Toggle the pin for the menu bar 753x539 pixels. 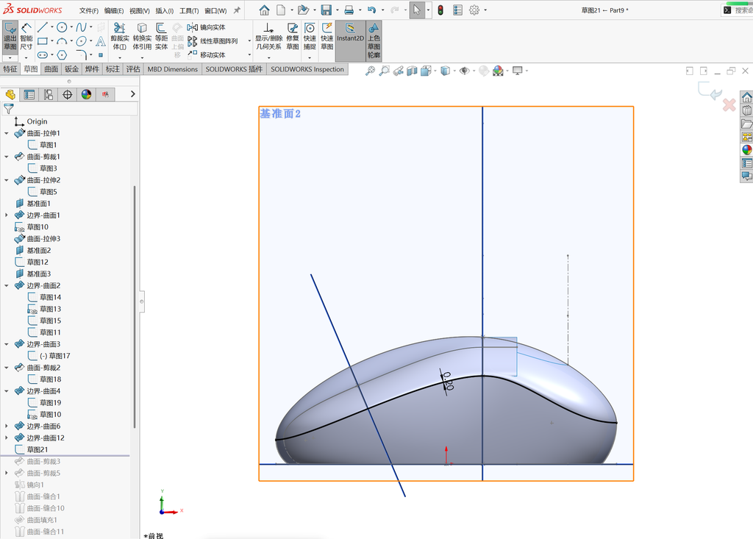(x=237, y=10)
